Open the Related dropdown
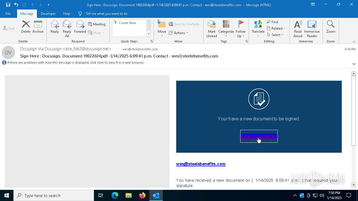358x201 pixels. point(276,28)
